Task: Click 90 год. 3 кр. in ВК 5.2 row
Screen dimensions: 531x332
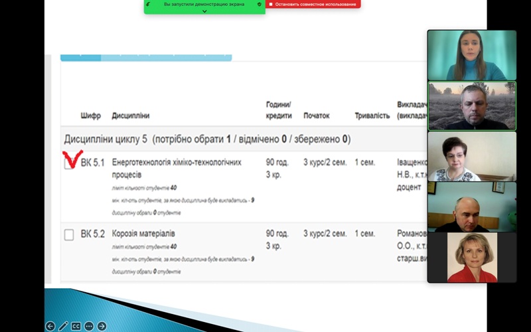Action: coord(277,240)
